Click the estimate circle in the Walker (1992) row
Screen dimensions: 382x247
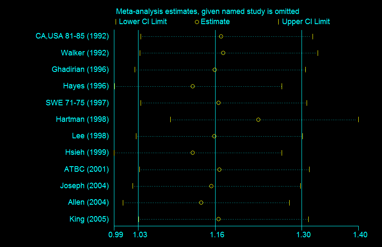tap(223, 53)
